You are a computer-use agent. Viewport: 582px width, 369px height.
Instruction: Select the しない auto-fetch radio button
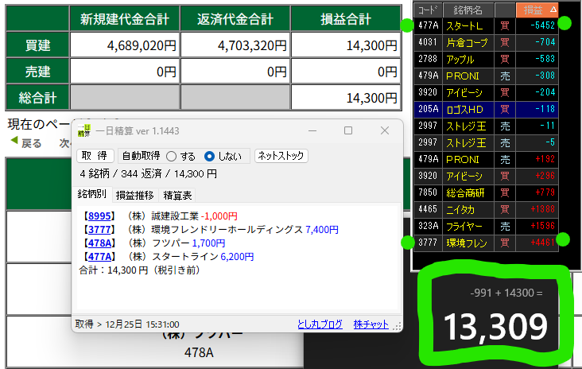[x=210, y=156]
